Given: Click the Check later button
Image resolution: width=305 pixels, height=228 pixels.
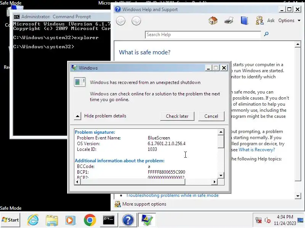Looking at the screenshot, I should pos(177,116).
